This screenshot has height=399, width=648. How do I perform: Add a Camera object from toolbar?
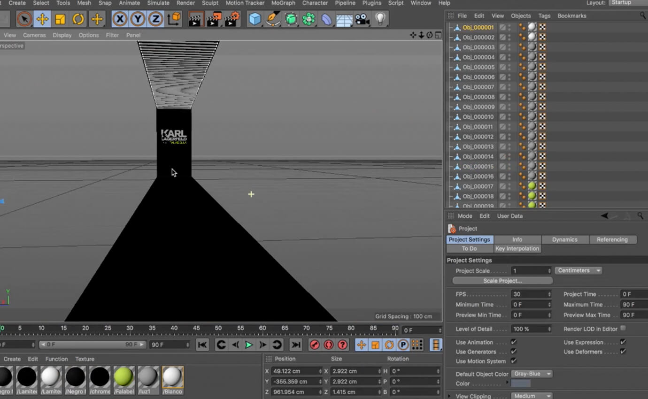362,19
